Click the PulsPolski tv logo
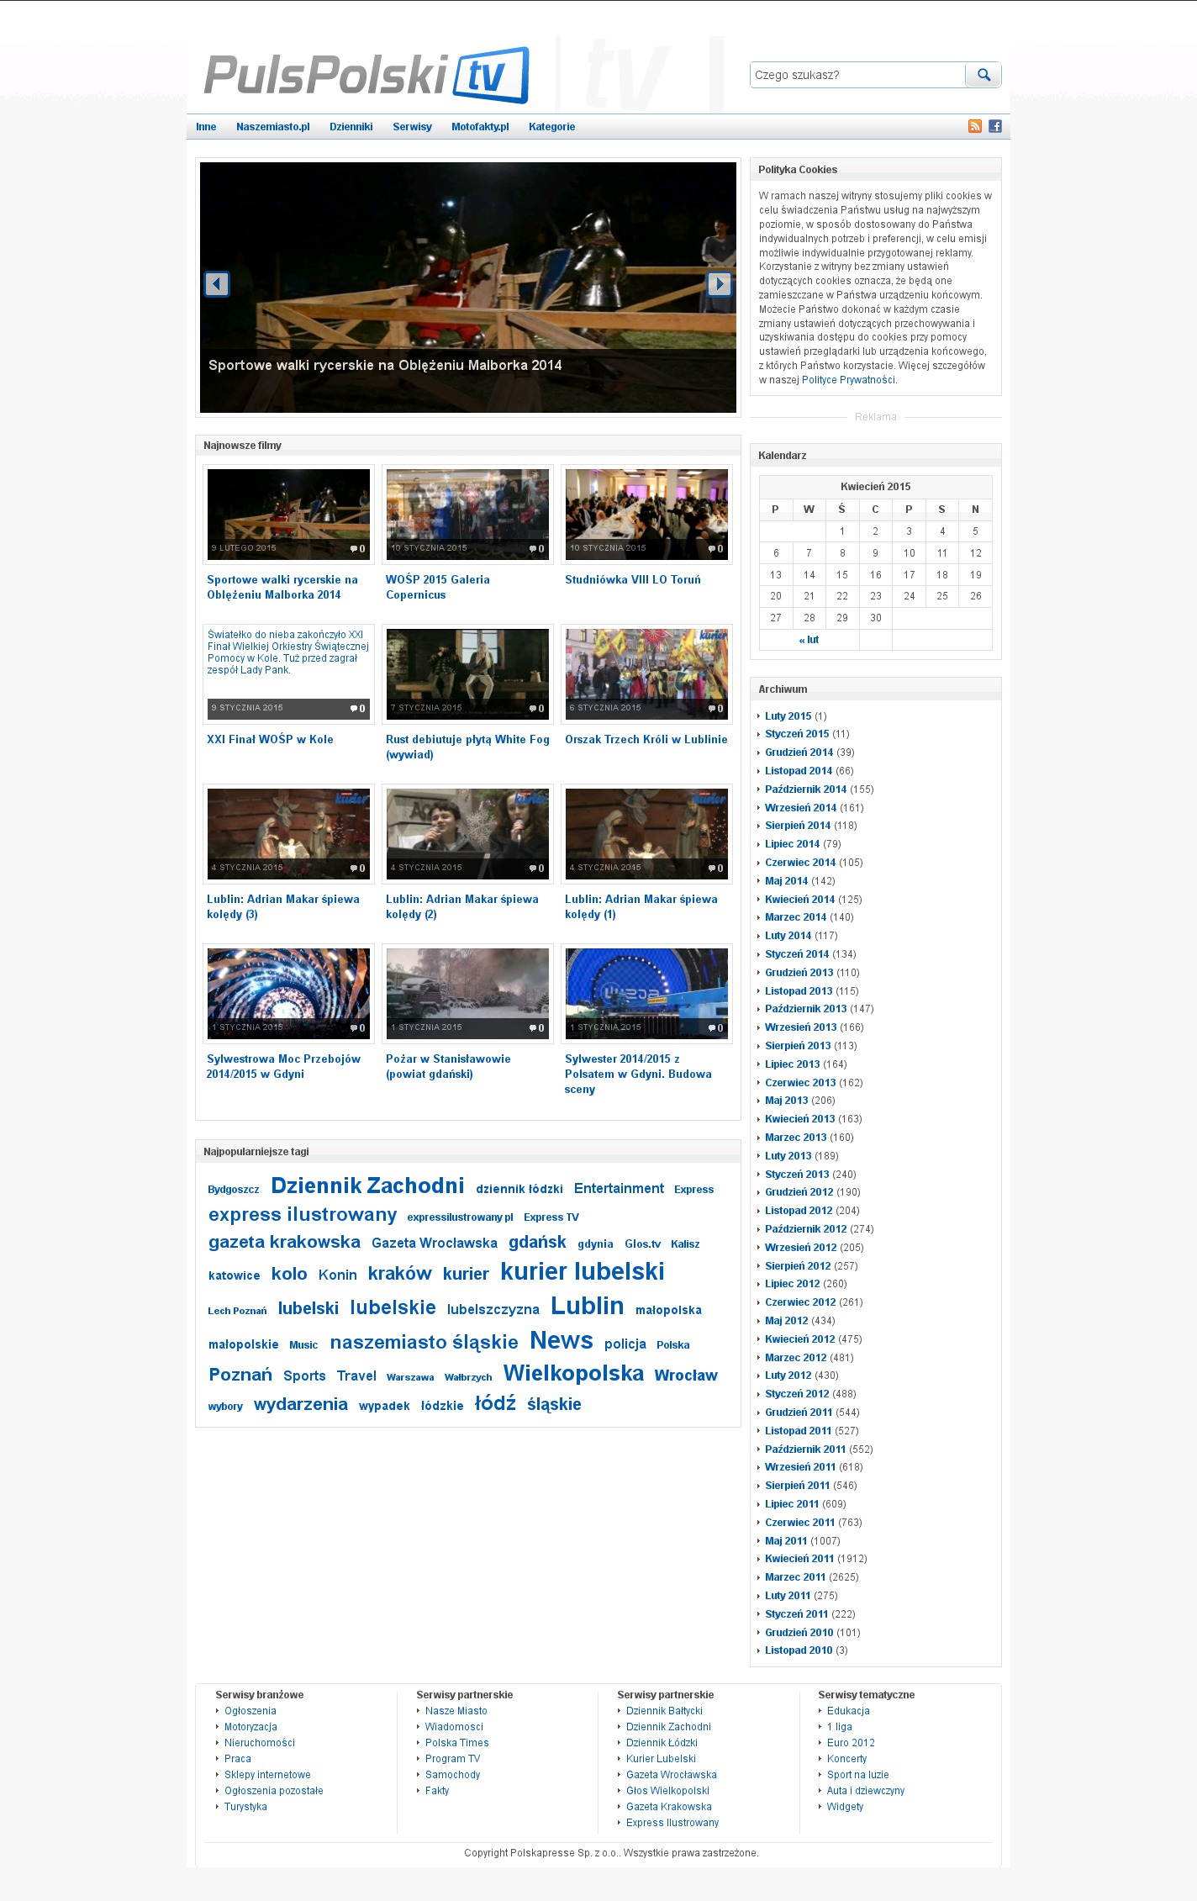 [x=366, y=75]
